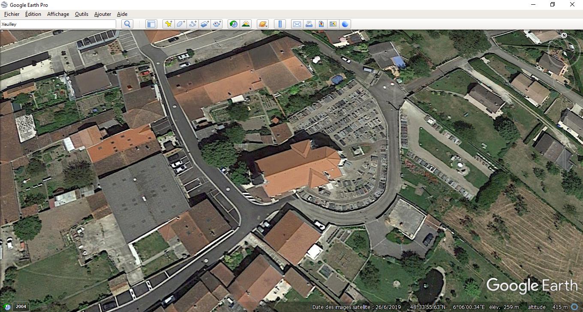The height and width of the screenshot is (312, 583).
Task: Open the Affichage menu
Action: (58, 14)
